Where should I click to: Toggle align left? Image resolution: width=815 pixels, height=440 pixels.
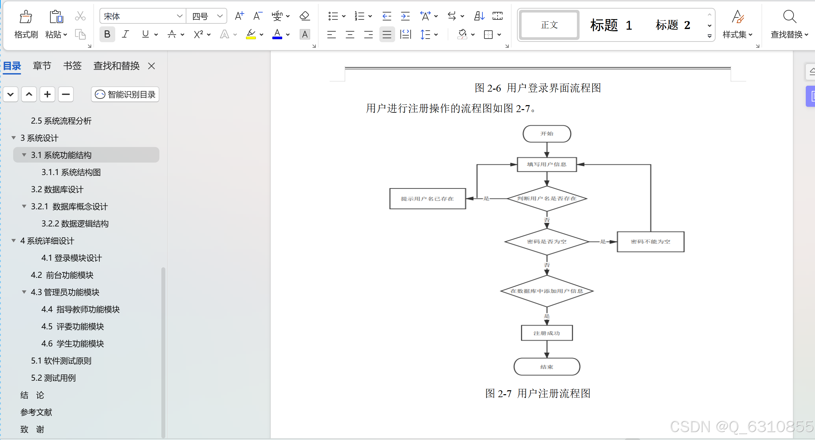(x=332, y=34)
